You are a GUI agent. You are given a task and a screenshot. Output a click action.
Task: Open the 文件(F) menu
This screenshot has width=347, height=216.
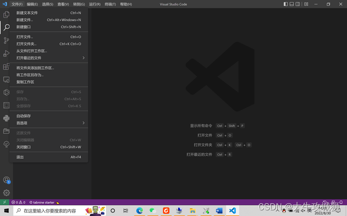pos(17,4)
